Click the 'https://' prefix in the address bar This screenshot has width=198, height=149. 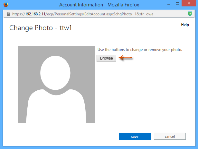[18, 14]
